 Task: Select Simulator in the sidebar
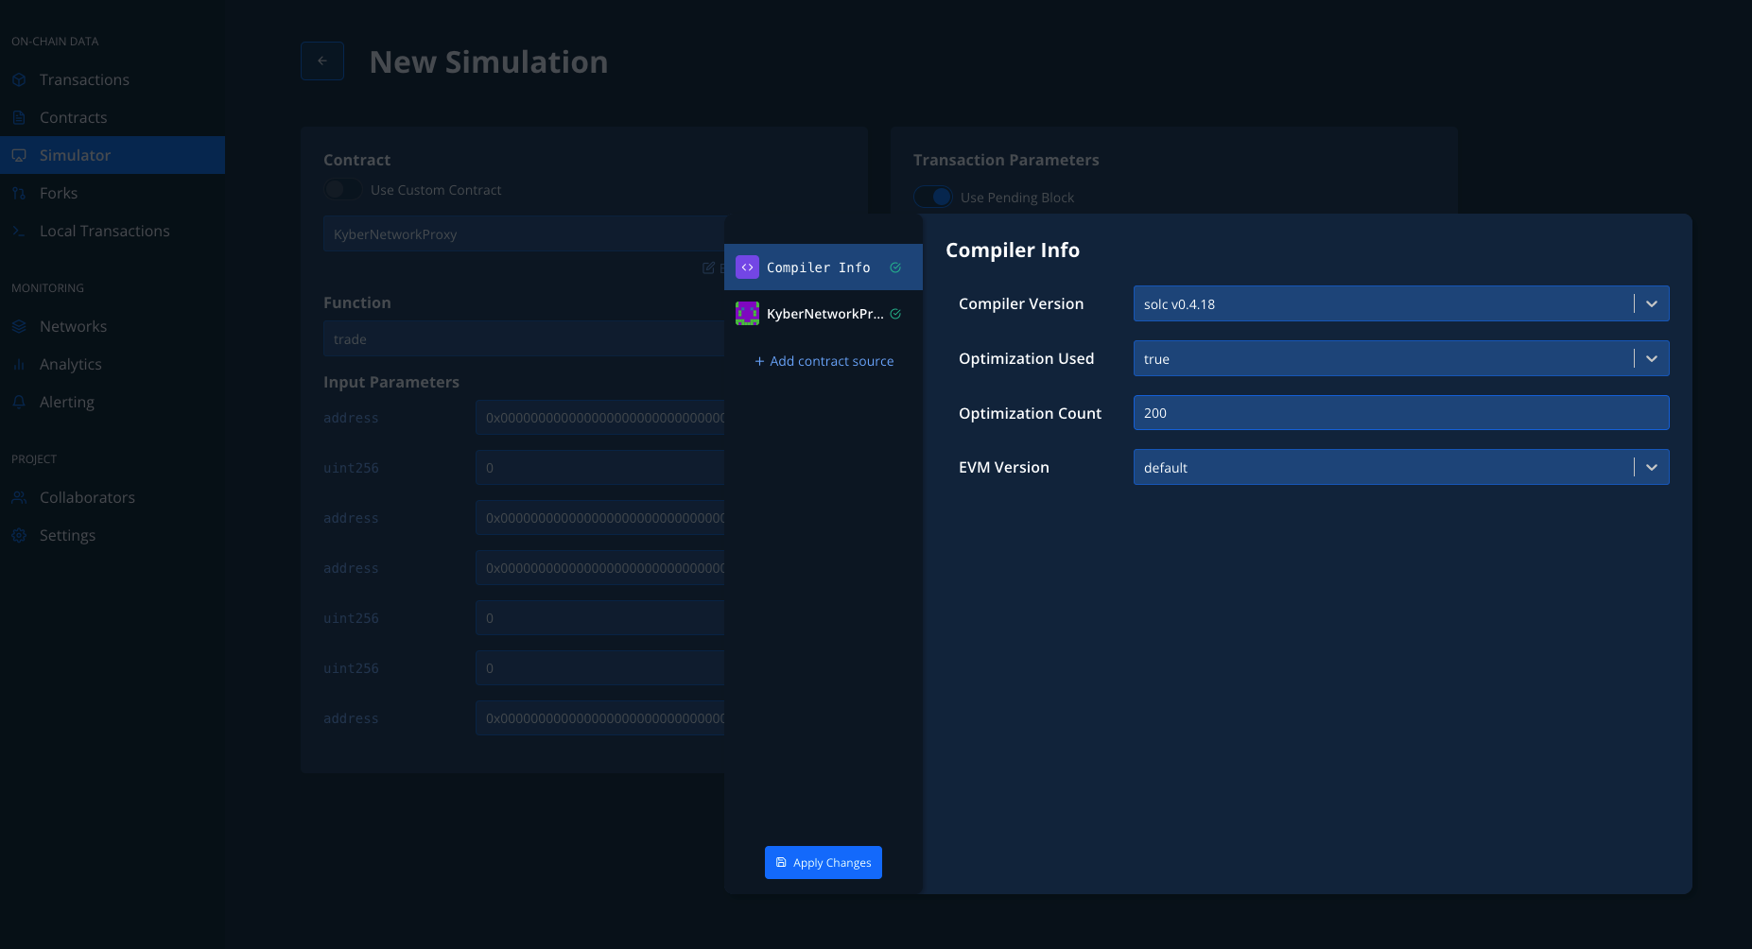(x=113, y=155)
